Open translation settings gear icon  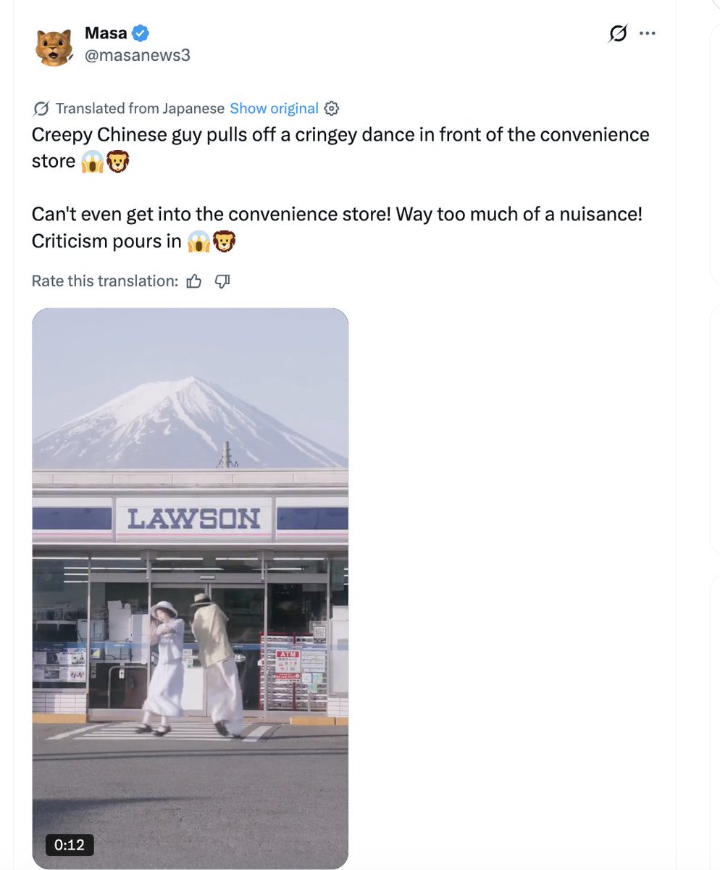(332, 109)
